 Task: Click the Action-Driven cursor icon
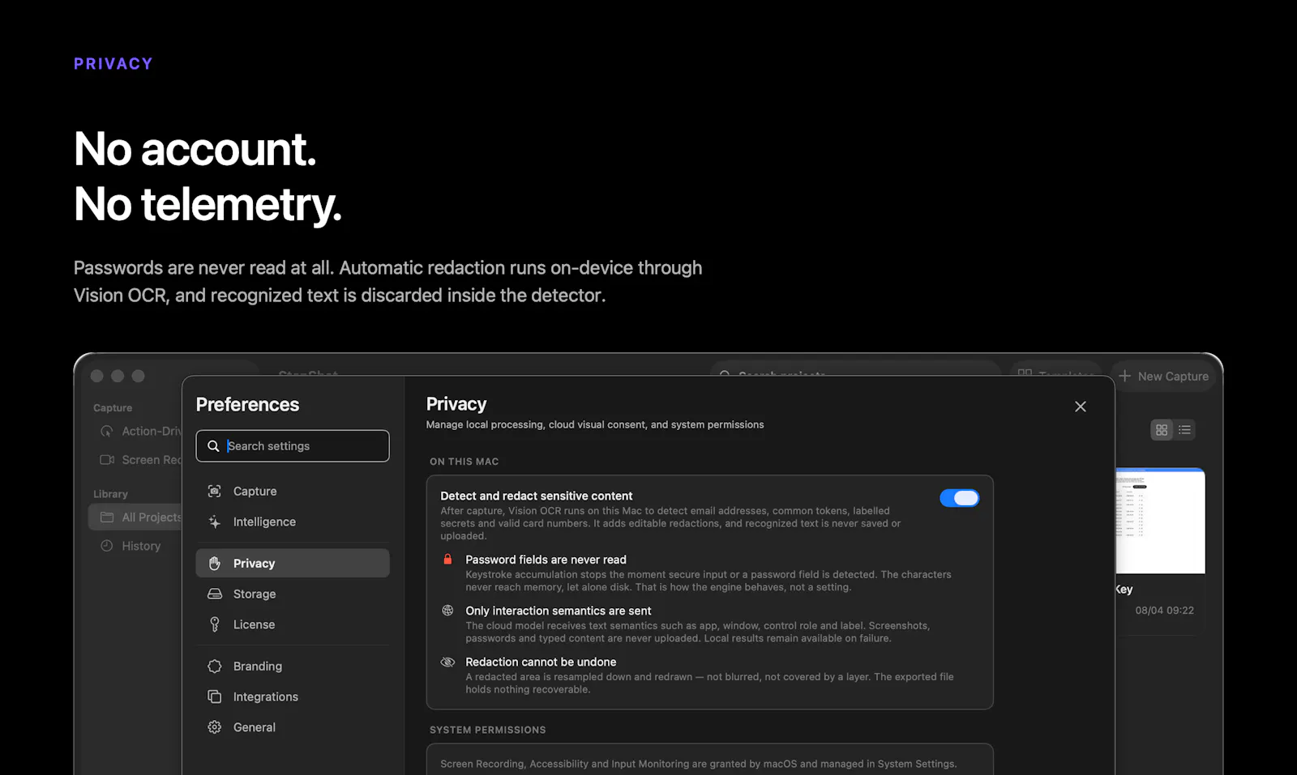tap(107, 432)
